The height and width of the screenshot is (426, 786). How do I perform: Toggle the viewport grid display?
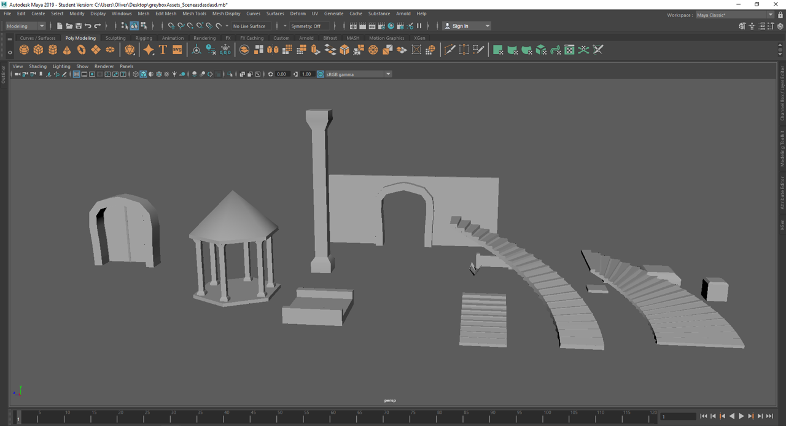[76, 74]
